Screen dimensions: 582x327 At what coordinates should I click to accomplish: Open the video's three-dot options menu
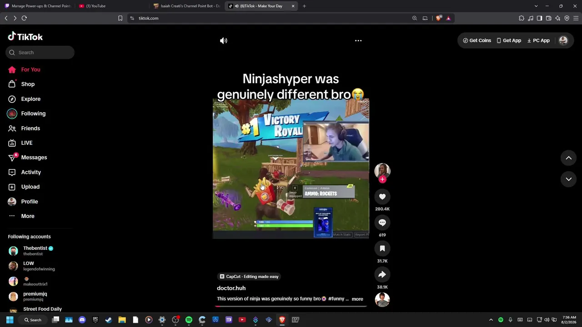[x=358, y=40]
